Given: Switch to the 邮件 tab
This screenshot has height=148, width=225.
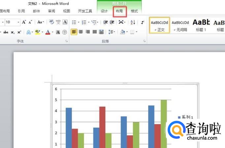Looking at the screenshot, I should tap(36, 11).
